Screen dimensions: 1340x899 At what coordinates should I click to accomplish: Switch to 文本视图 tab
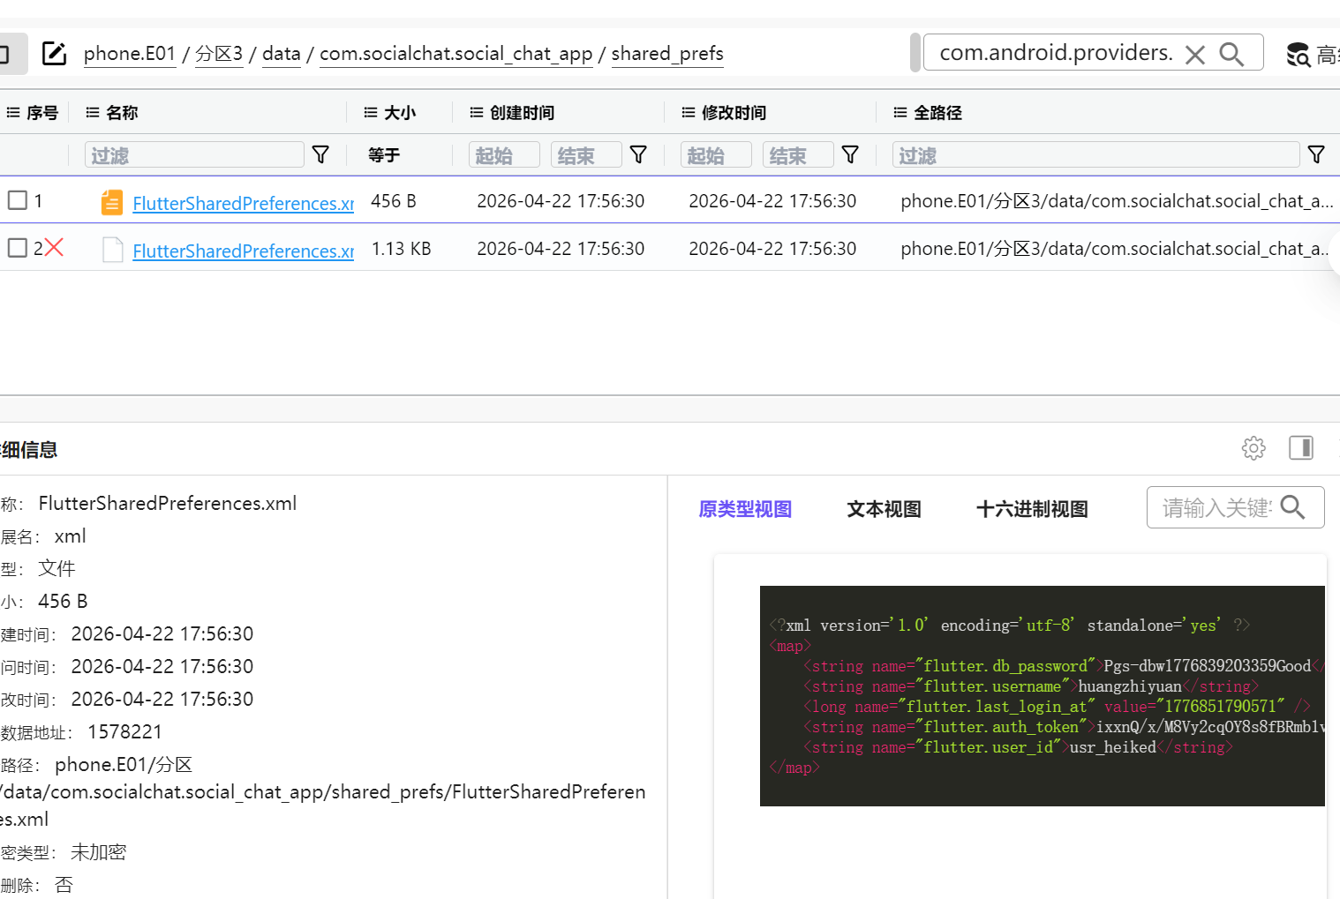[x=884, y=509]
